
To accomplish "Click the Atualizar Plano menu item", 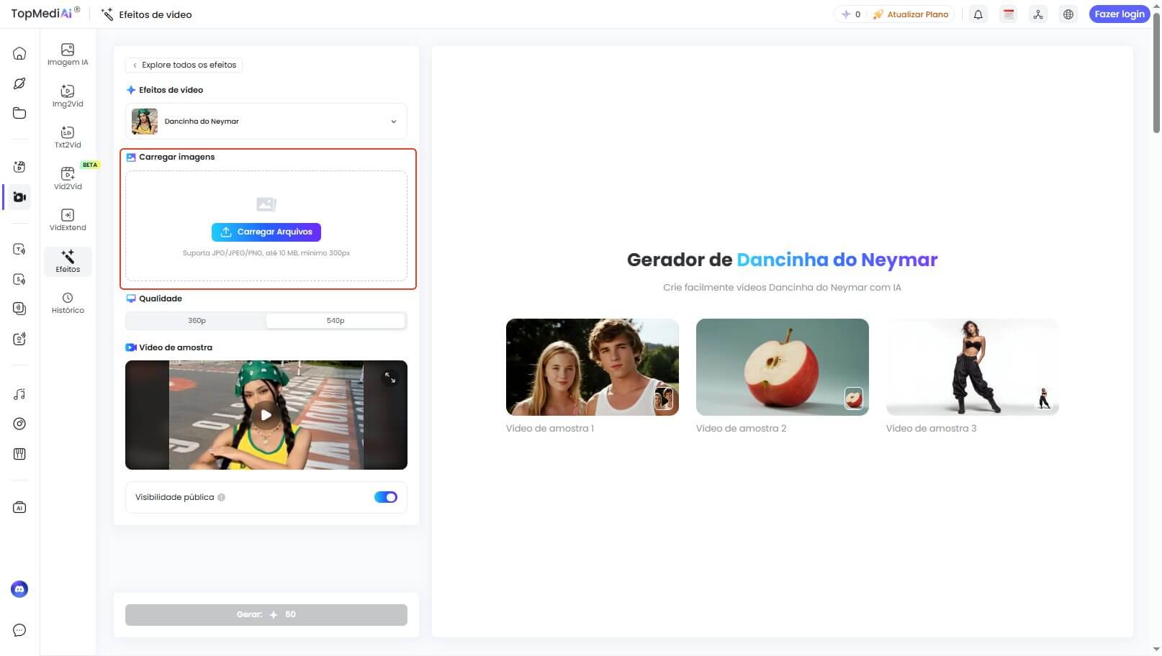I will 911,14.
